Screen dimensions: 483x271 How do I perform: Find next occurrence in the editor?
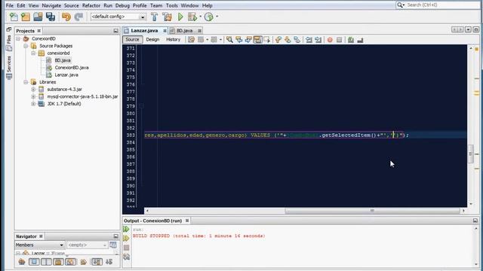pyautogui.click(x=248, y=40)
